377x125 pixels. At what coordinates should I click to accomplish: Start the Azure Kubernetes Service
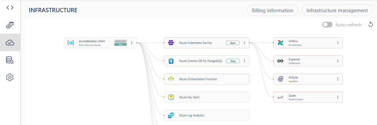point(232,43)
